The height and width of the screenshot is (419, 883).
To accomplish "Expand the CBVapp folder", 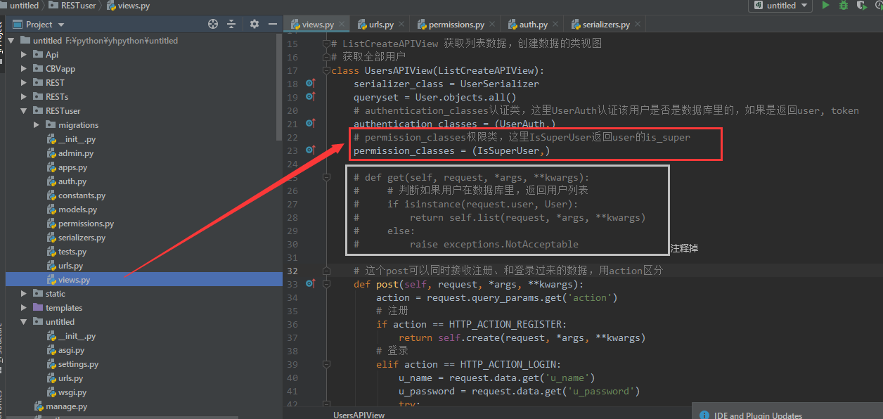I will [24, 69].
